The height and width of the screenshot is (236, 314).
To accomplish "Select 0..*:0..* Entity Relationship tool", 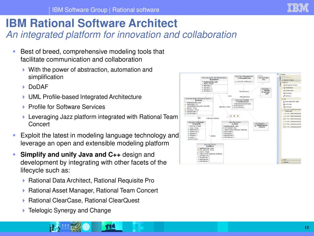I will (x=292, y=119).
